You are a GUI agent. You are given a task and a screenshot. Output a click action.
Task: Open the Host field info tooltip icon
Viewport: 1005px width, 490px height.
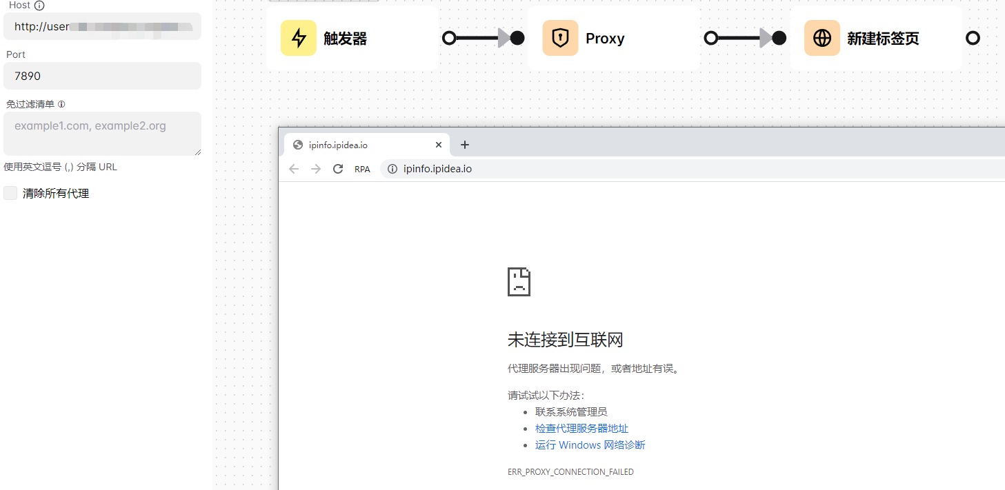pos(39,5)
